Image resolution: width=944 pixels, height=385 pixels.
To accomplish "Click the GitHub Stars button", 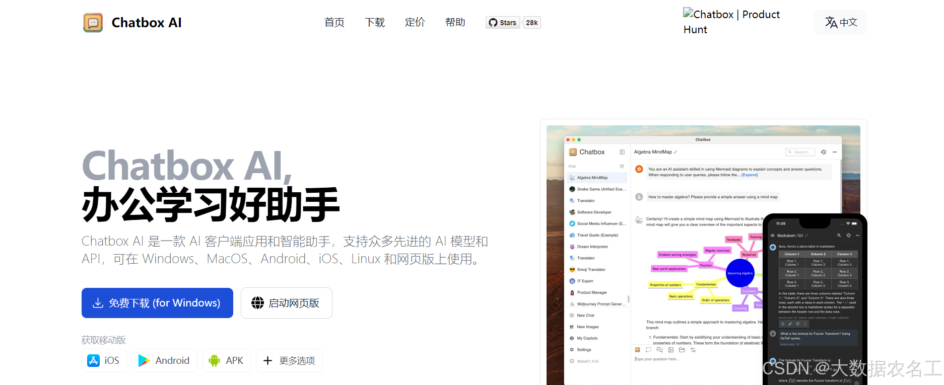I will (503, 23).
